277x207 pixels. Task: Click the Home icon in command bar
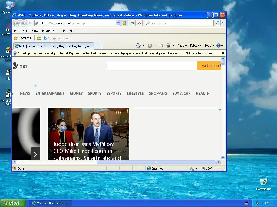138,46
